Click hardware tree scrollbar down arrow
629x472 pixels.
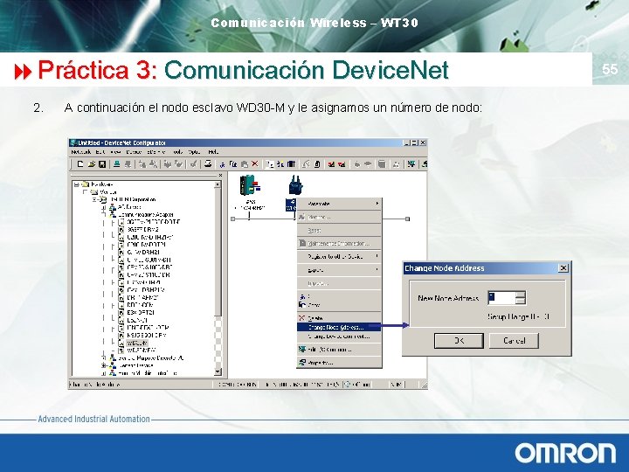click(218, 371)
